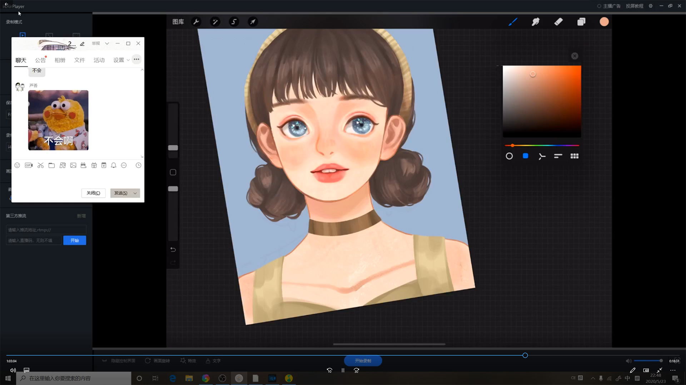Click the hue slider bar
686x385 pixels.
(x=542, y=145)
